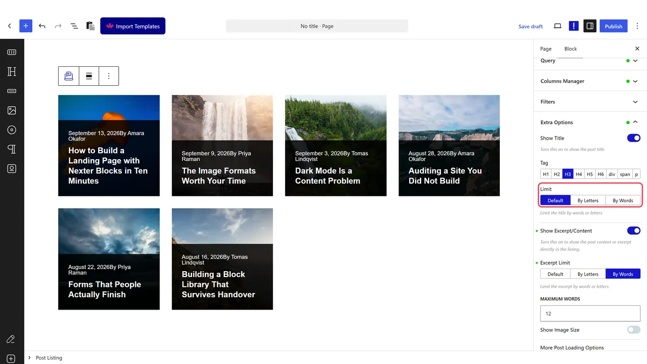The height and width of the screenshot is (364, 647).
Task: Toggle the settings sidebar panel icon
Action: coord(590,26)
